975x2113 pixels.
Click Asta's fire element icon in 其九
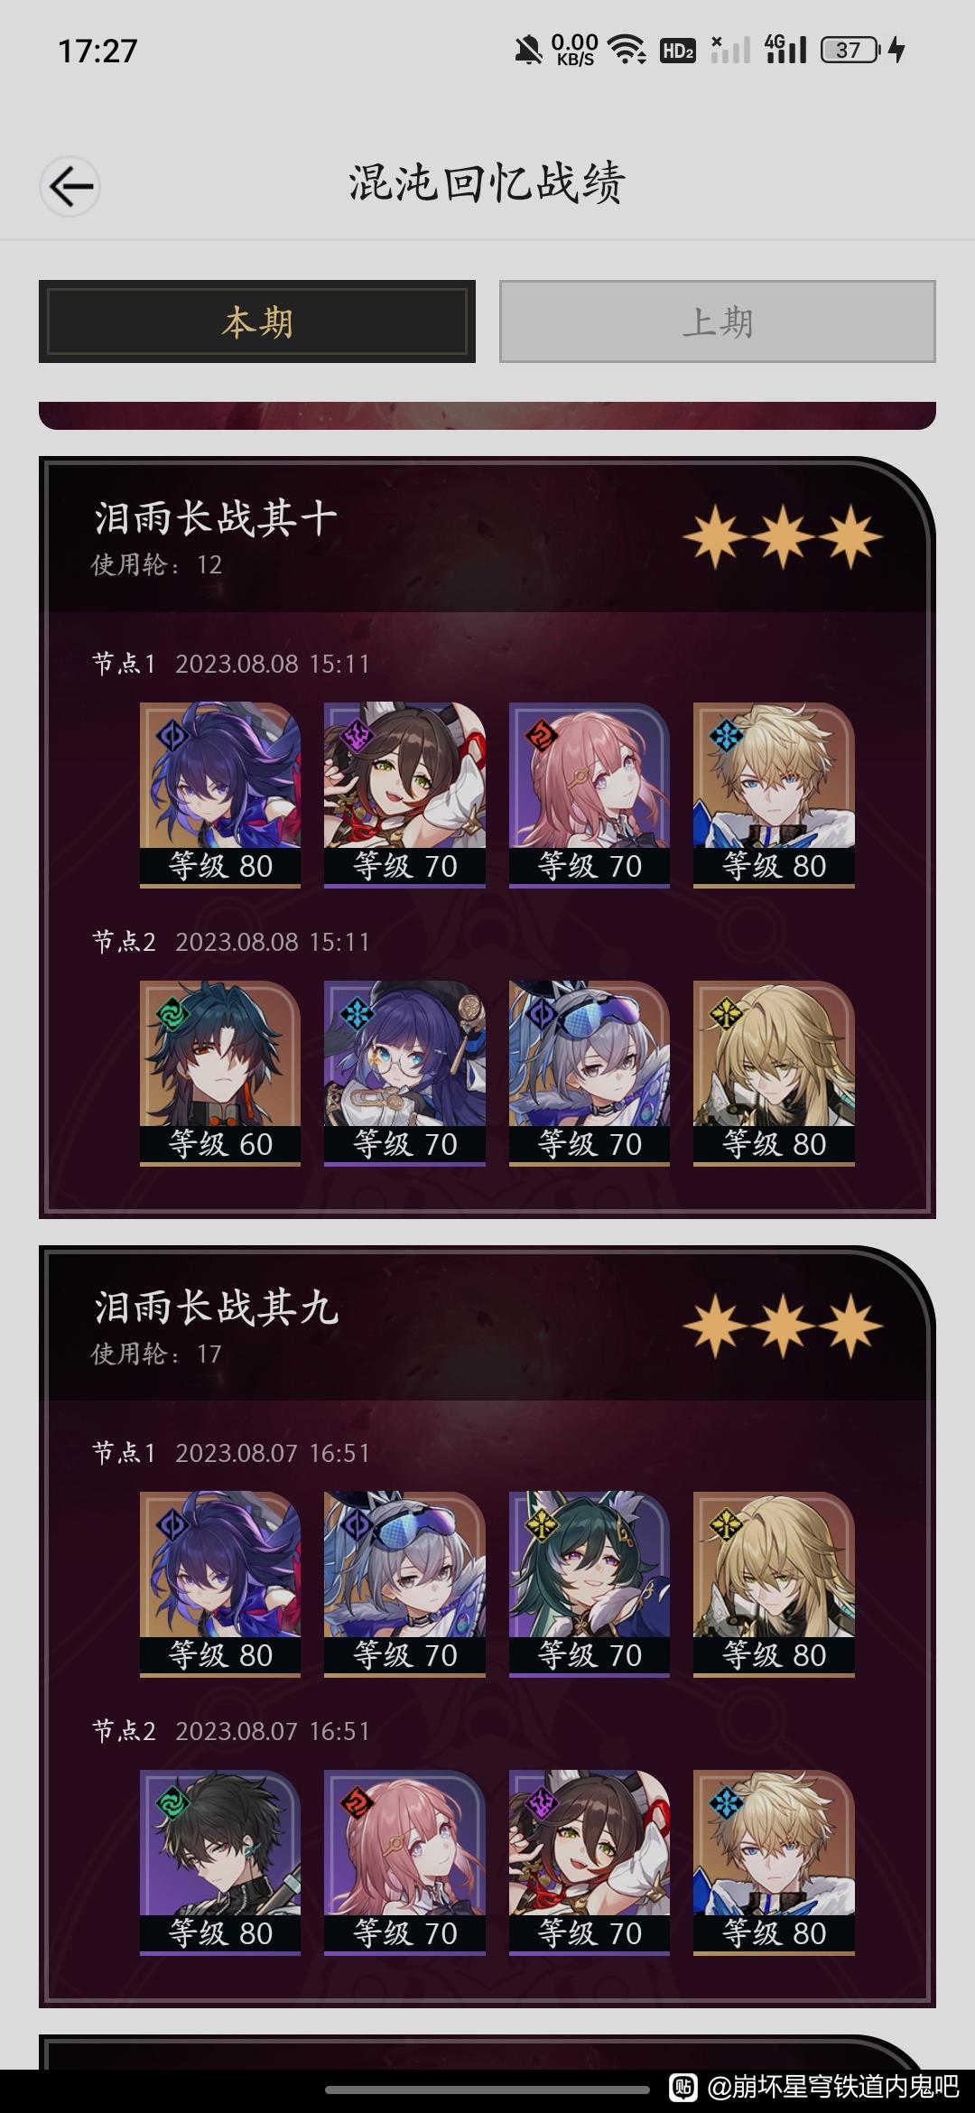point(357,1803)
